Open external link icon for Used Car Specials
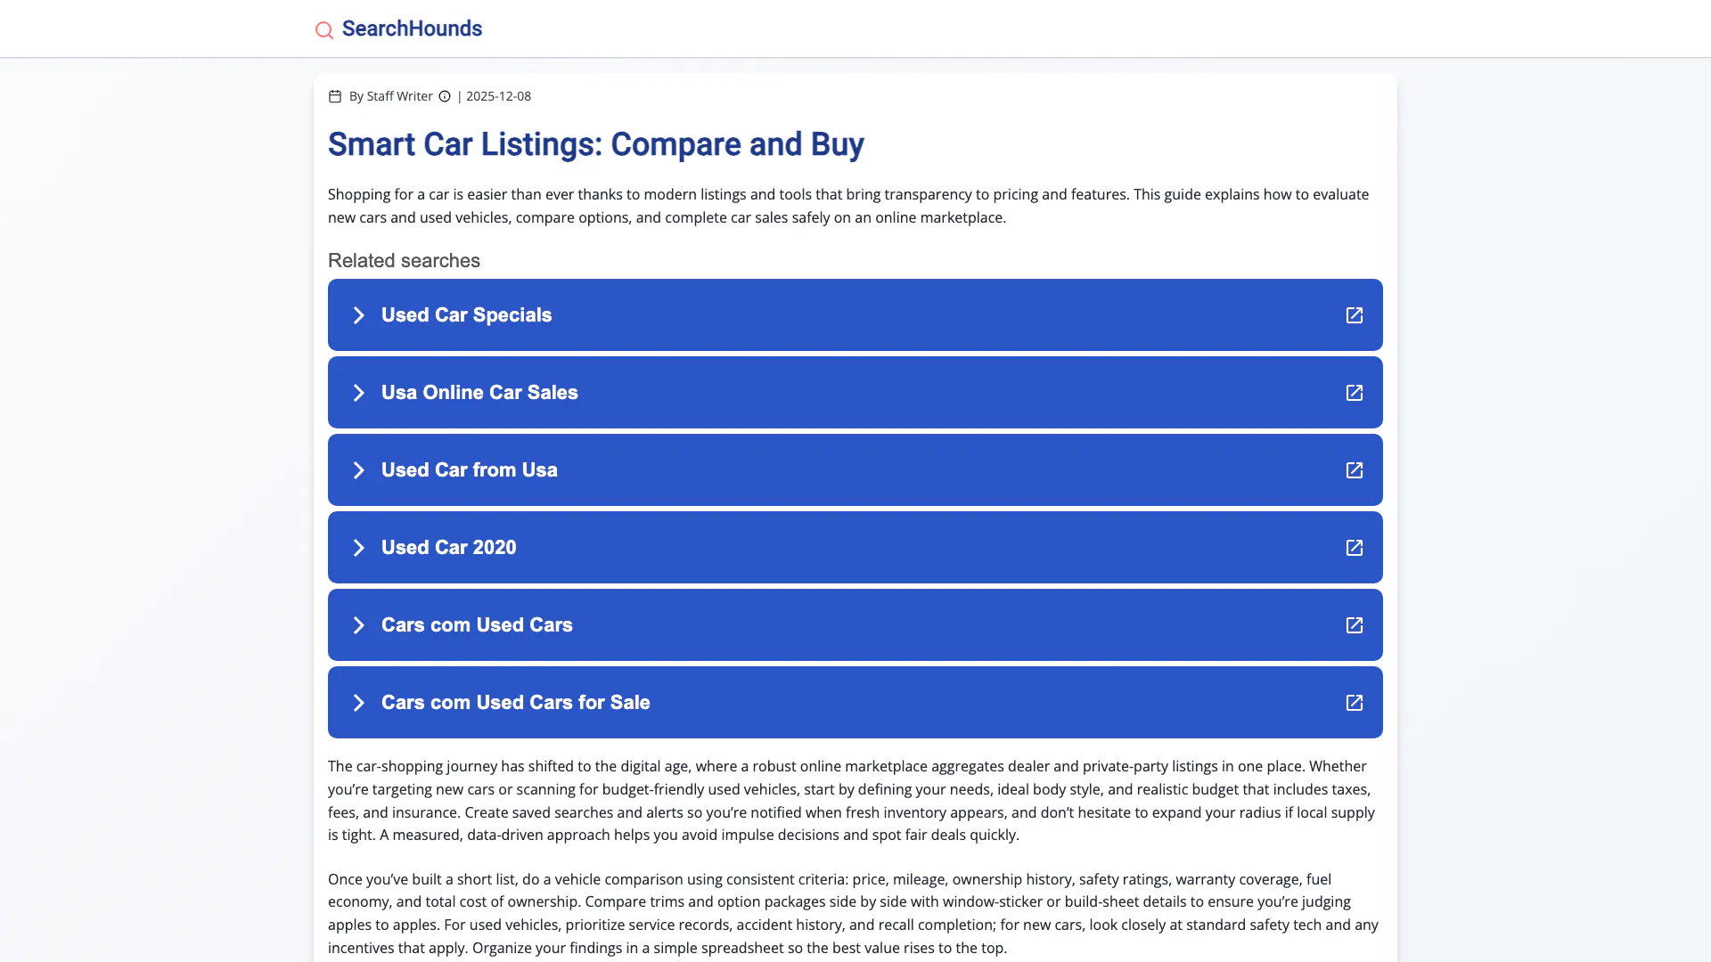Image resolution: width=1711 pixels, height=962 pixels. coord(1354,315)
